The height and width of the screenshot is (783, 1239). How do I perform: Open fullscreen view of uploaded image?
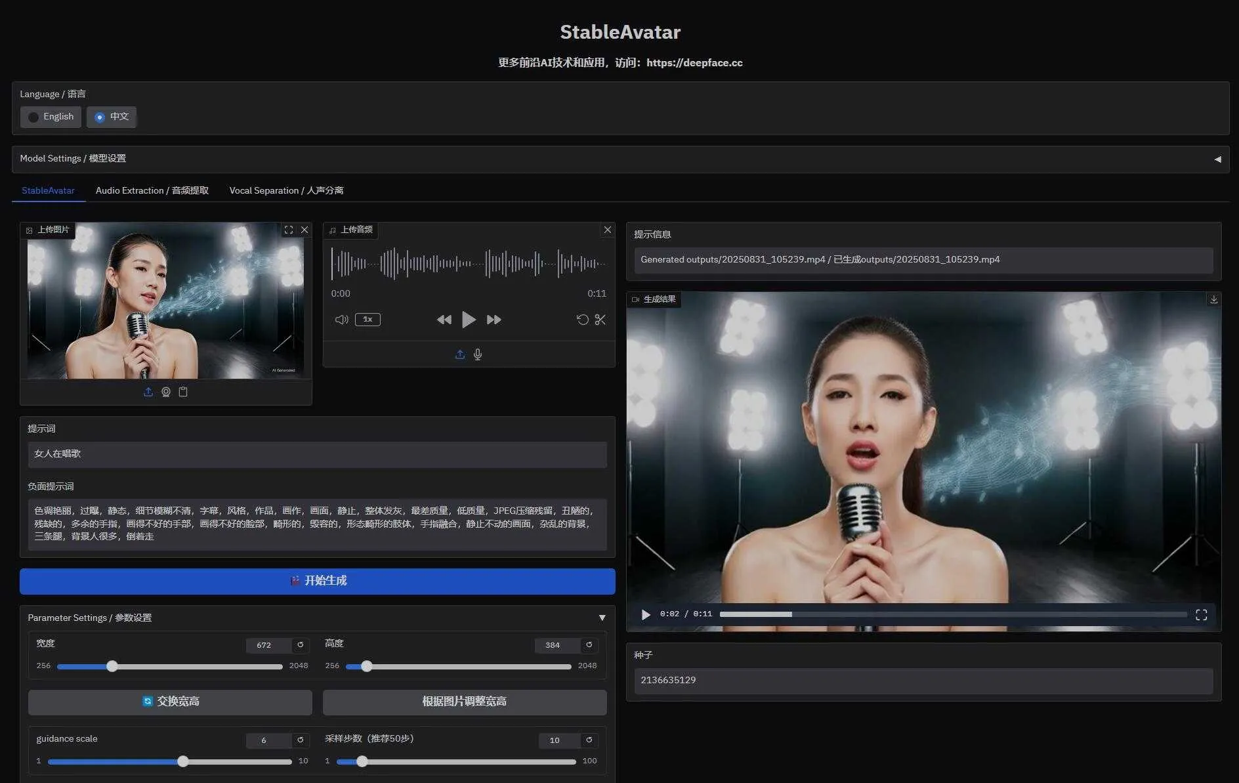[289, 230]
